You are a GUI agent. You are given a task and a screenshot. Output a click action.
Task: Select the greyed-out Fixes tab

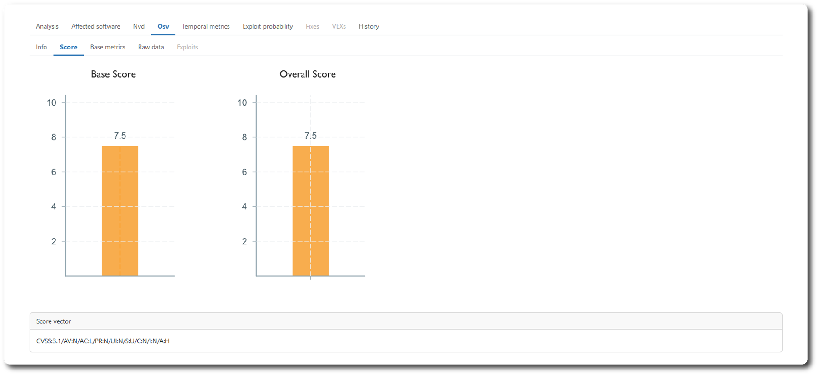pyautogui.click(x=312, y=26)
